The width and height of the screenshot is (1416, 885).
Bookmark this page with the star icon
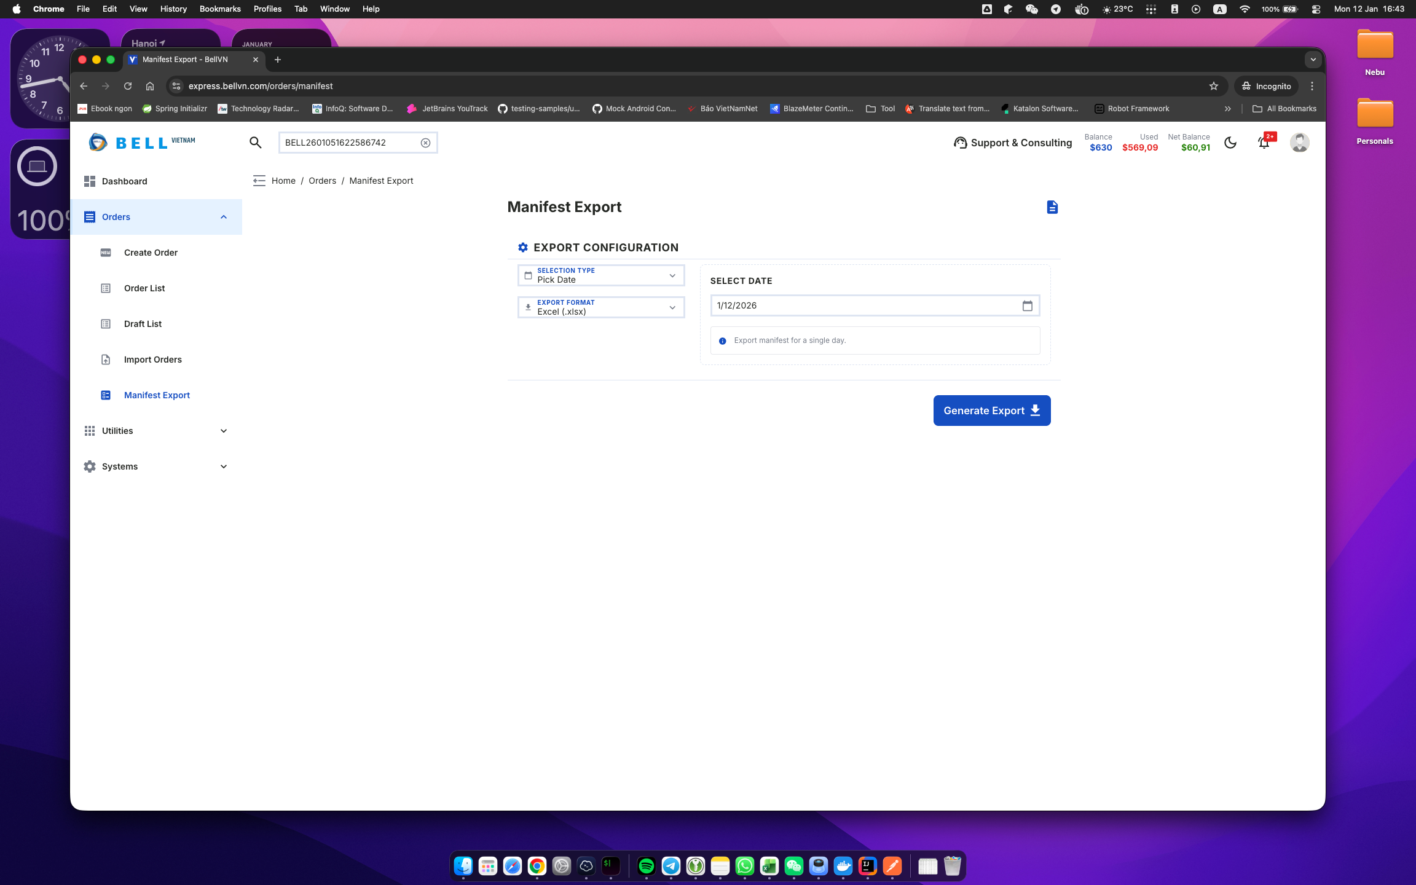pyautogui.click(x=1213, y=86)
